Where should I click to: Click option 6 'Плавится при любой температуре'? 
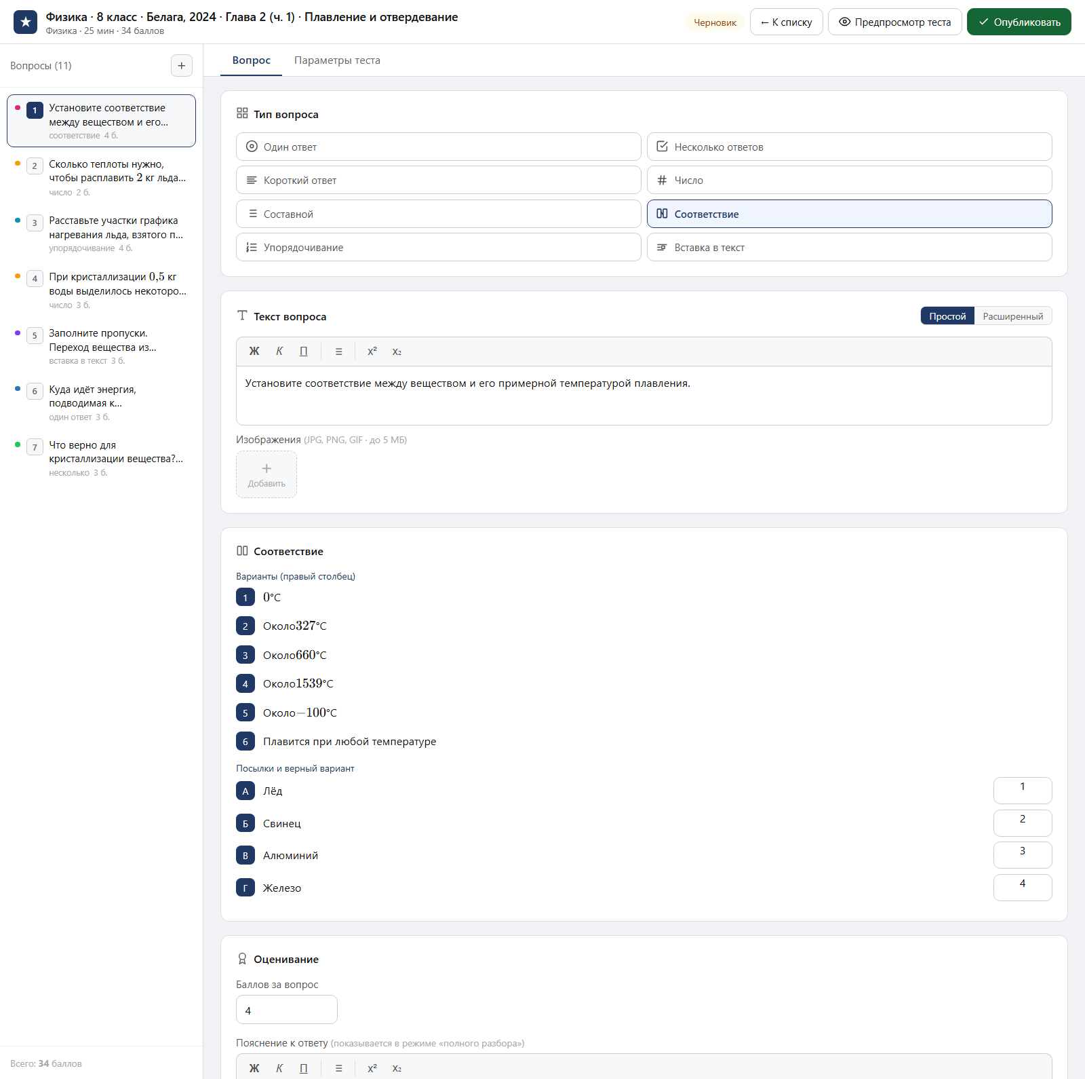coord(350,742)
